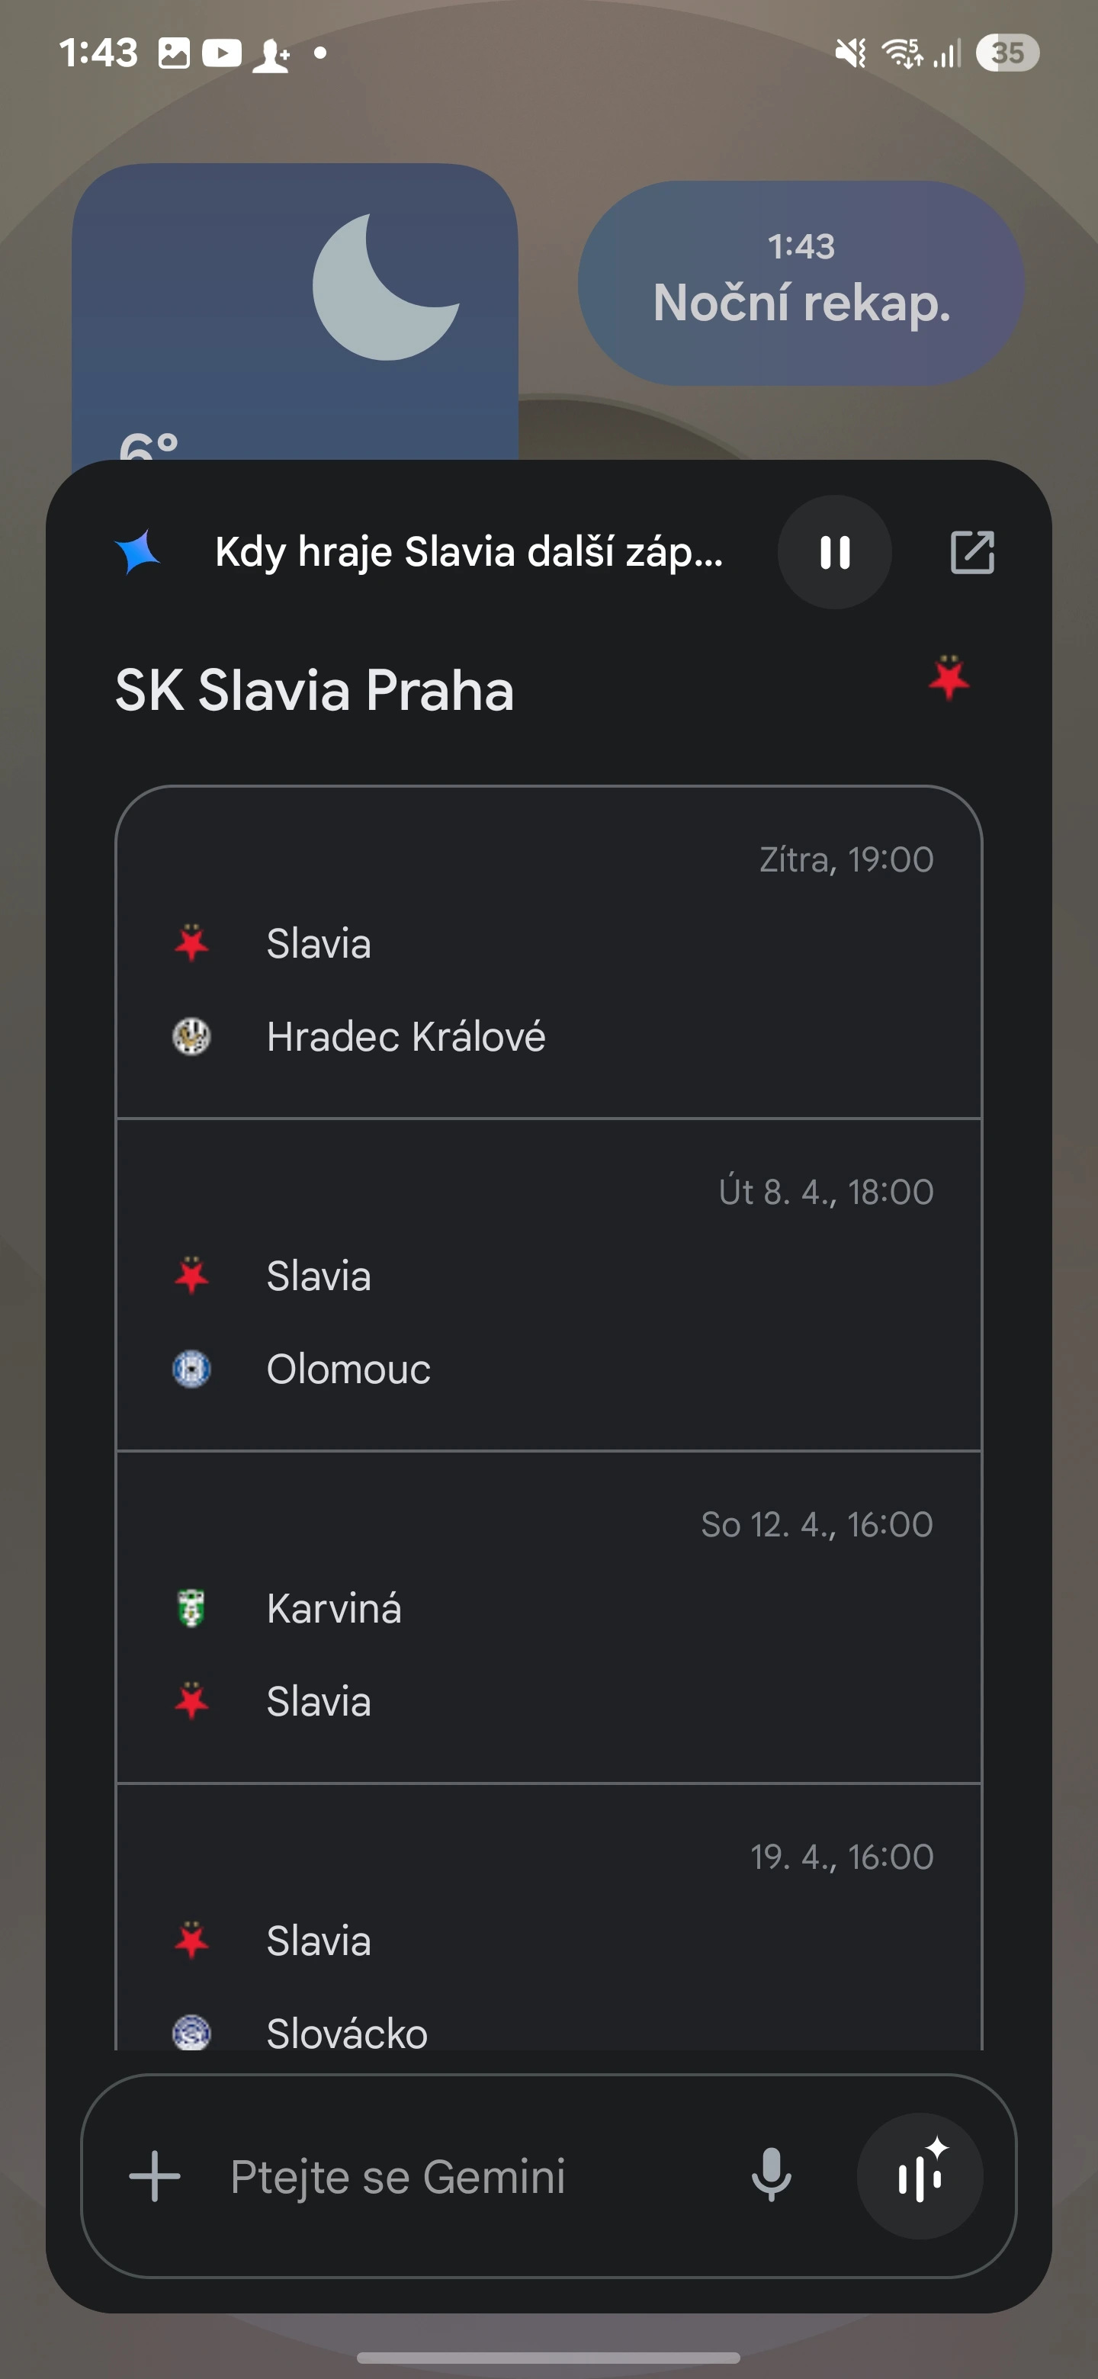Tap the battery indicator in status bar

pos(1006,53)
